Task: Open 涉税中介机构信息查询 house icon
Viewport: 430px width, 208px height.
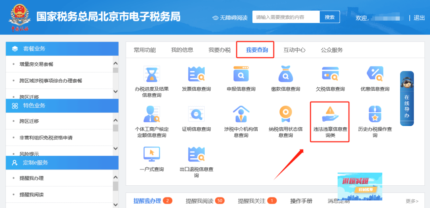Action: (x=241, y=114)
